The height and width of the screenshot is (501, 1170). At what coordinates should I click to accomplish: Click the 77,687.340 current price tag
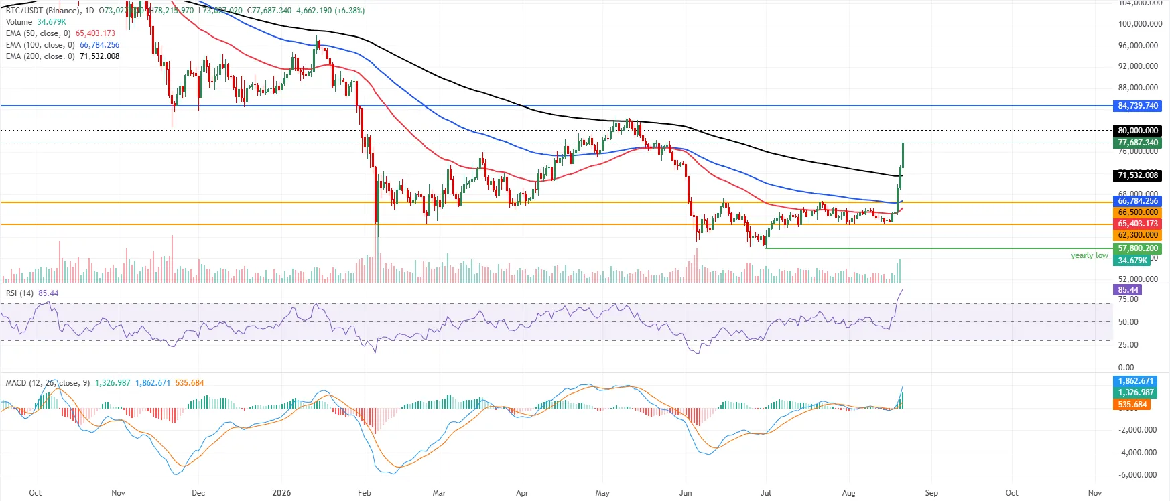click(x=1138, y=143)
